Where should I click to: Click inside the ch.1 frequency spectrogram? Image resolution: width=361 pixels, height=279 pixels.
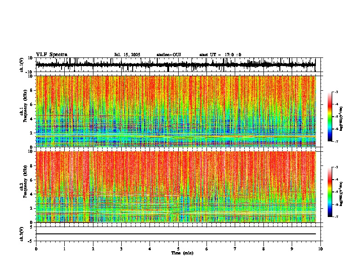[x=175, y=111]
